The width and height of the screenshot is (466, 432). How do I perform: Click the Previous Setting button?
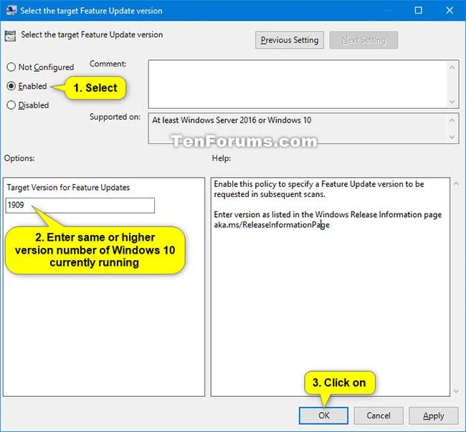pyautogui.click(x=290, y=40)
